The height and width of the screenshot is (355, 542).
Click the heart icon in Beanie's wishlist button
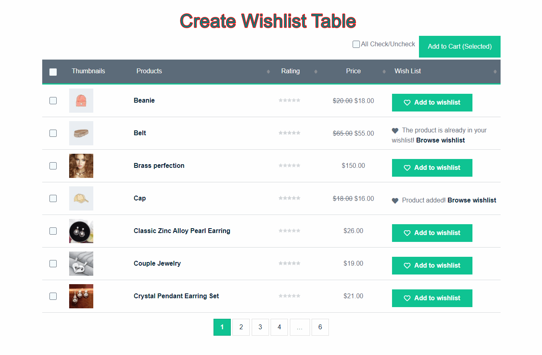point(407,103)
